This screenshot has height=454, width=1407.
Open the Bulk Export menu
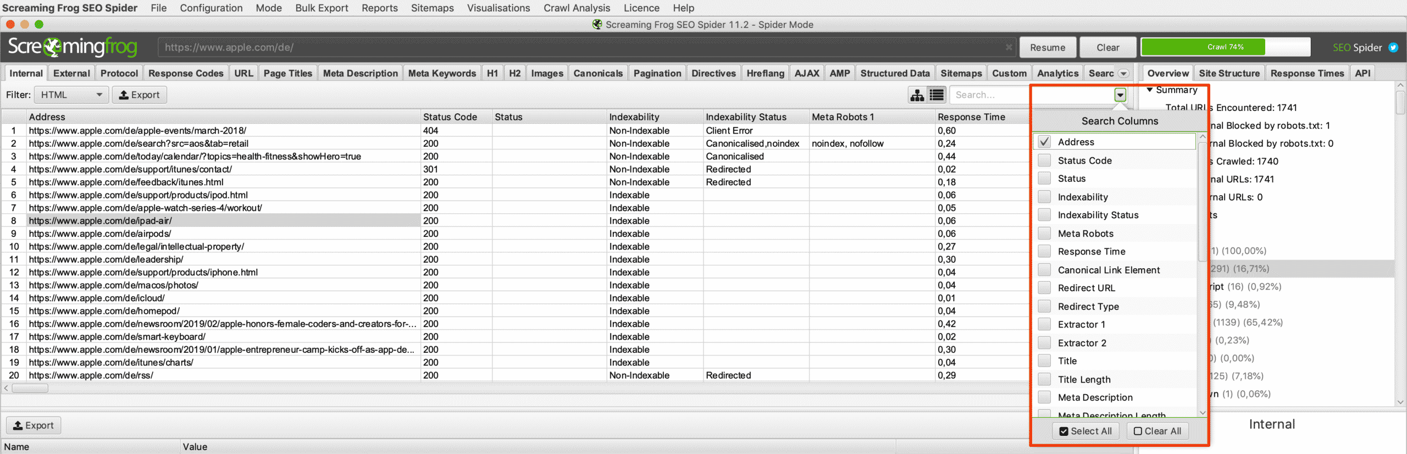click(x=322, y=8)
